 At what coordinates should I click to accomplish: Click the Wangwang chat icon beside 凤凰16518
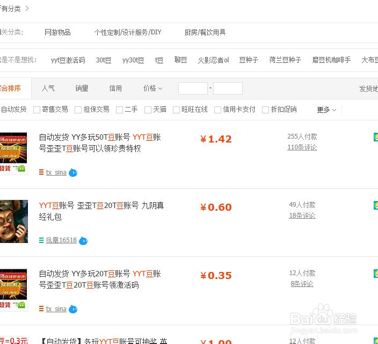tap(83, 241)
